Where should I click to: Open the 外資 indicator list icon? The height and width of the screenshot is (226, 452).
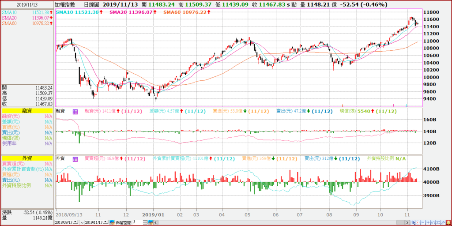75,159
